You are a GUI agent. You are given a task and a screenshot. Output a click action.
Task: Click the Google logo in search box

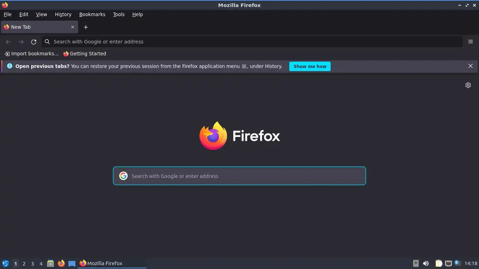[x=123, y=176]
